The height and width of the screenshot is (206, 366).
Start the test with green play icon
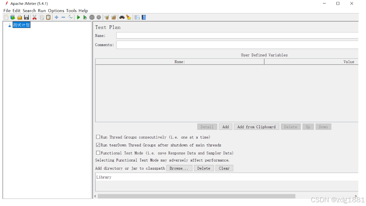tap(79, 17)
